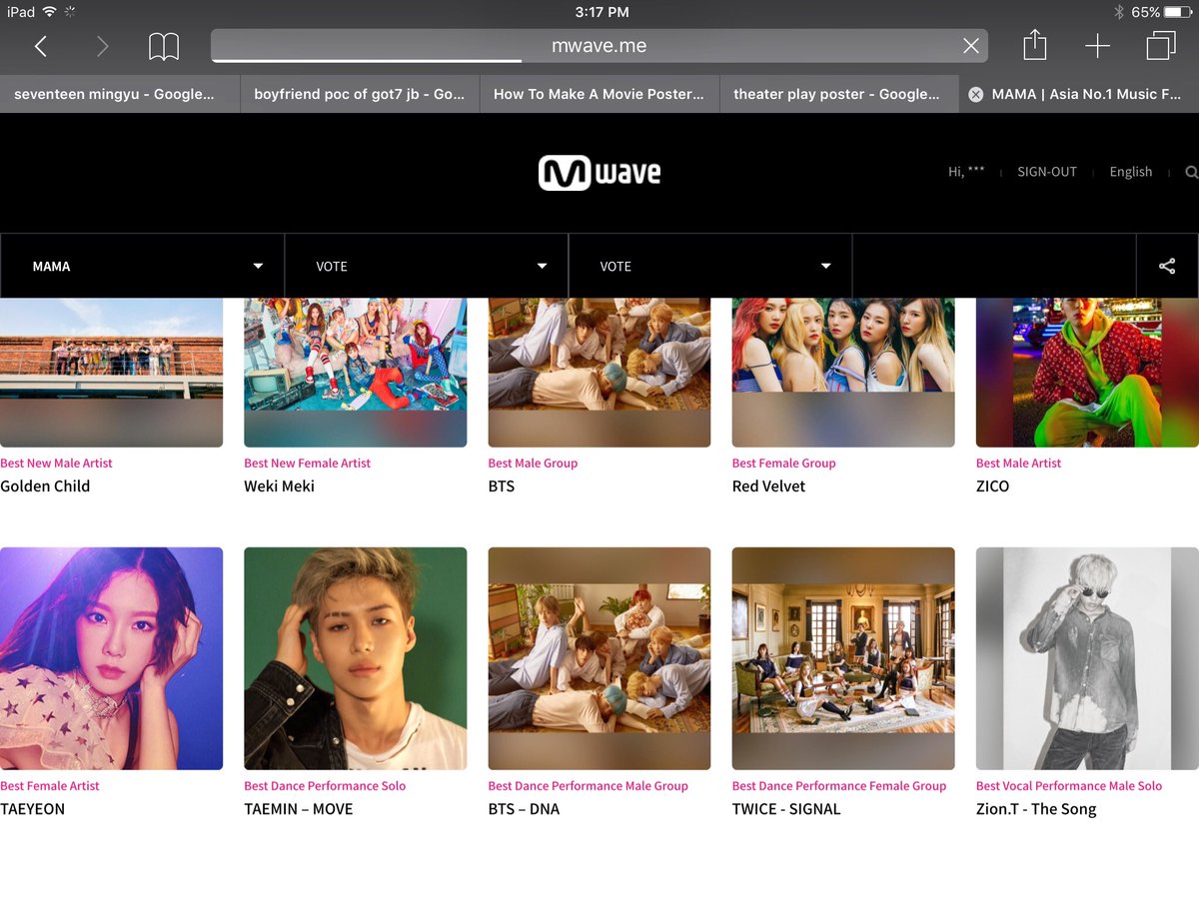Open the Weki Meki group thumbnail

[355, 373]
